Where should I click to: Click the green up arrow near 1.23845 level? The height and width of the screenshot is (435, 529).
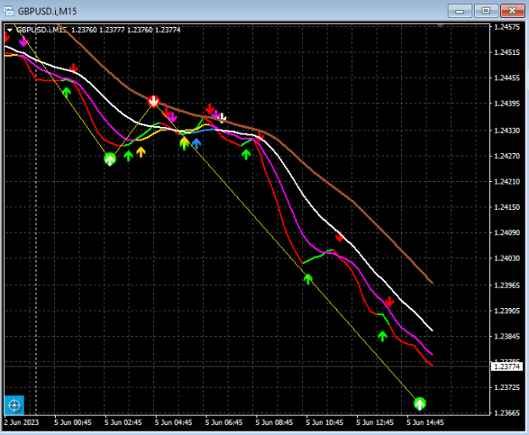pos(383,336)
